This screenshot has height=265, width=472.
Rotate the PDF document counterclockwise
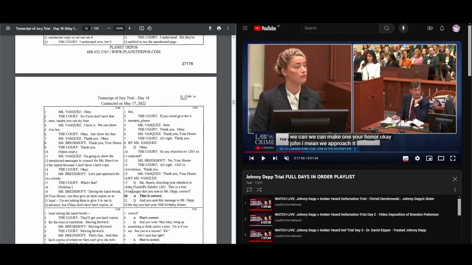point(149,28)
